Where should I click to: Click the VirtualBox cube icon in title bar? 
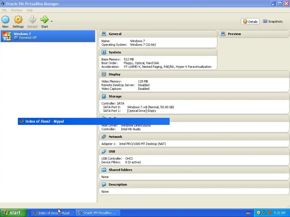point(3,3)
